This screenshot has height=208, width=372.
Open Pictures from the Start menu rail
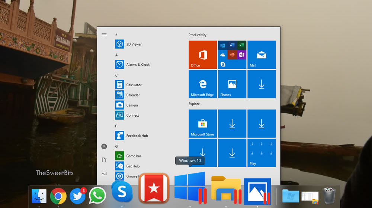tap(104, 174)
